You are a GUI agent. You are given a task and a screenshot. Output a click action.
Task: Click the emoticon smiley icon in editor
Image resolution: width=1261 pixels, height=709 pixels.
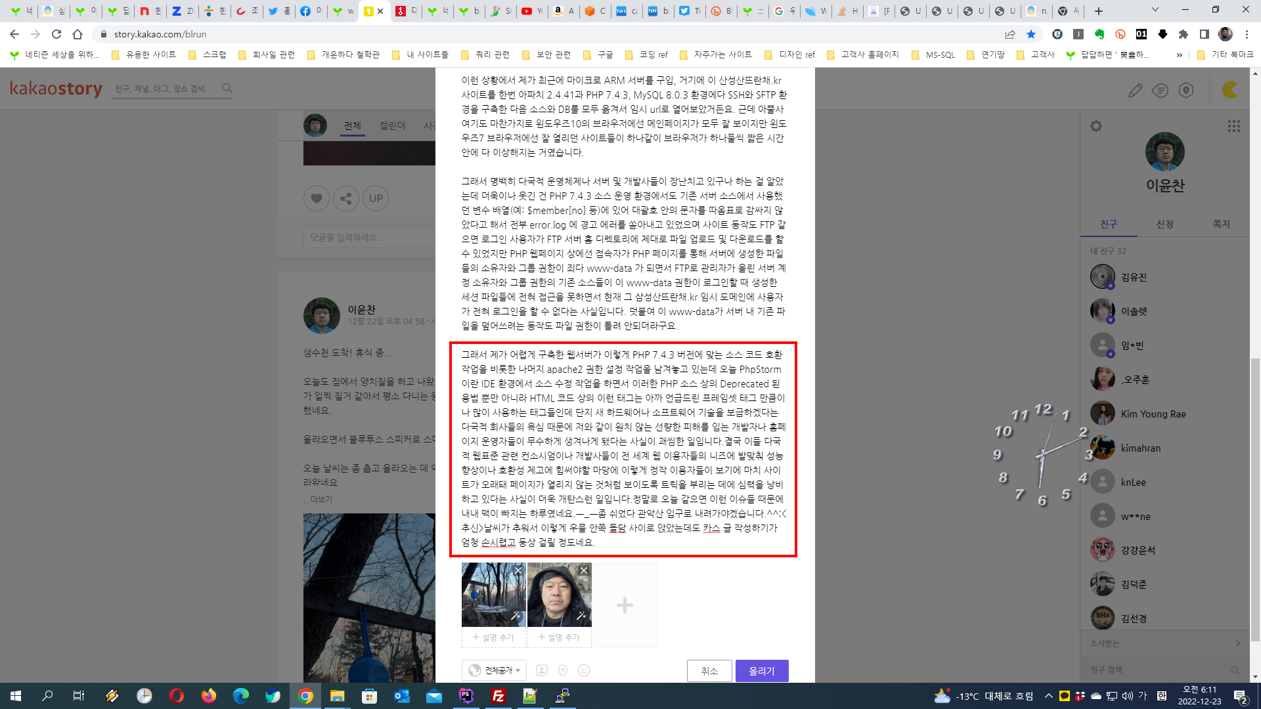[x=584, y=670]
